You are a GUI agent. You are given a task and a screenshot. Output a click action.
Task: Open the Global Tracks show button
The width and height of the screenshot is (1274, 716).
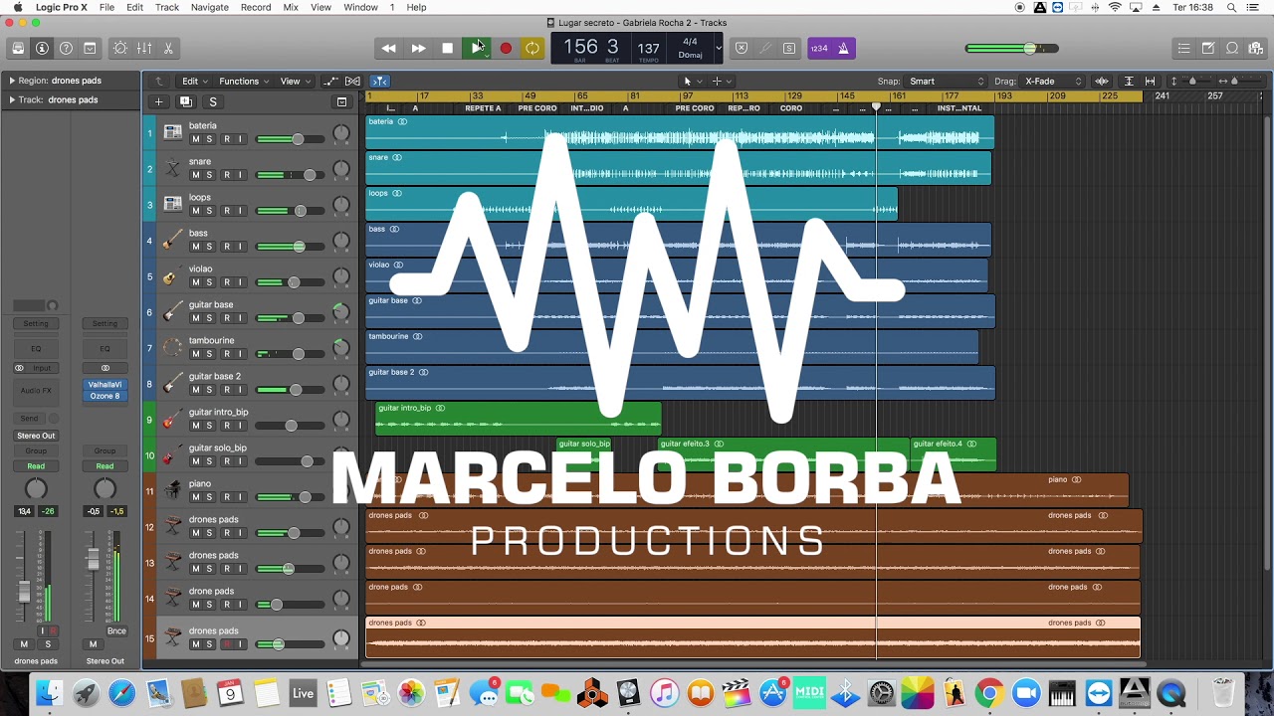pos(341,101)
